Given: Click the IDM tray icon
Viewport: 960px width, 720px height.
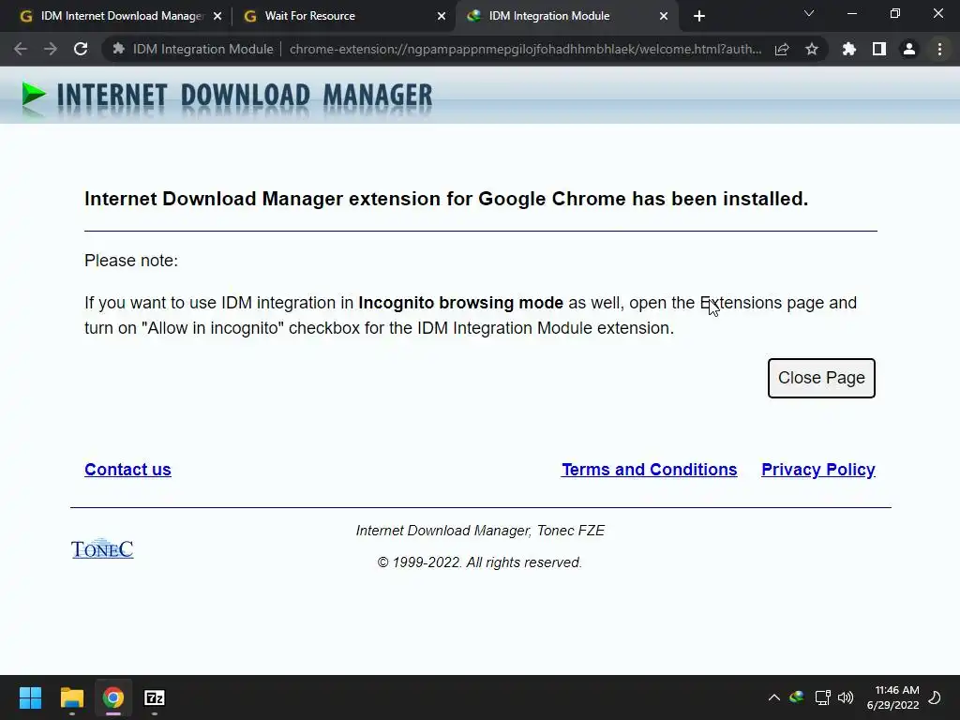Looking at the screenshot, I should [797, 697].
